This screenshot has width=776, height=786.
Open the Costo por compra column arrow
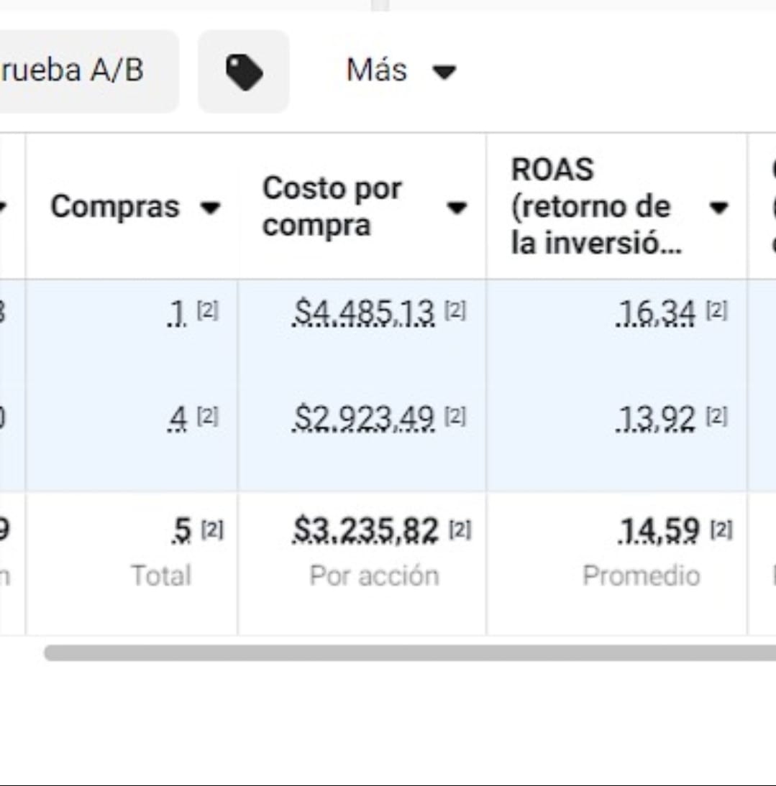[x=456, y=208]
